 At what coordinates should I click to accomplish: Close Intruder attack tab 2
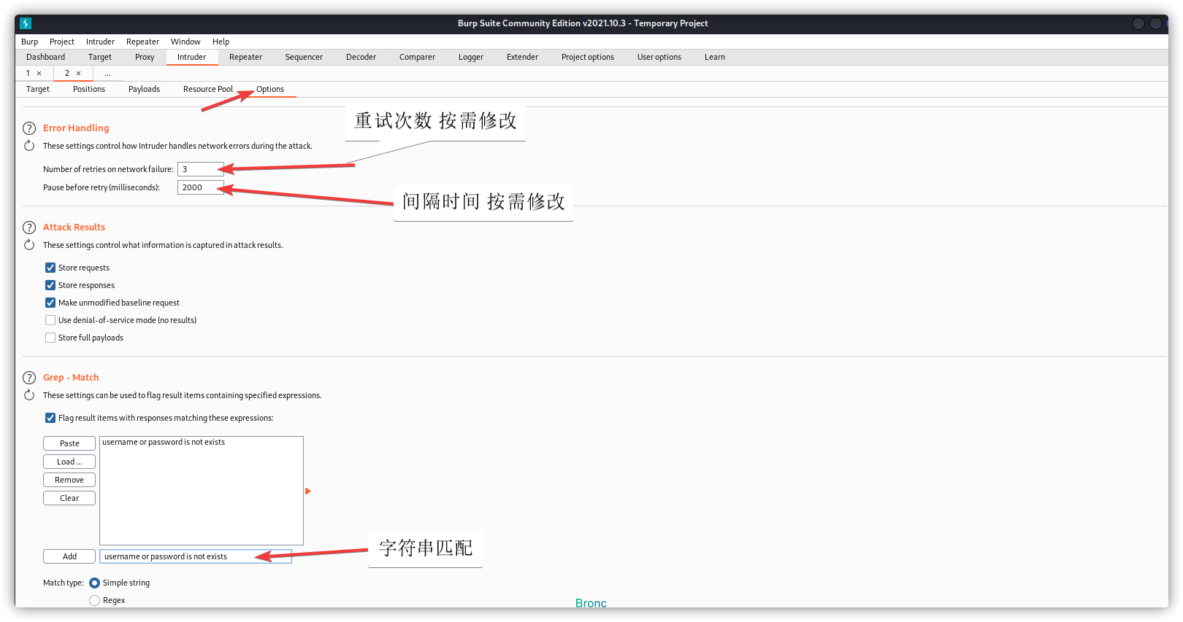pos(78,73)
